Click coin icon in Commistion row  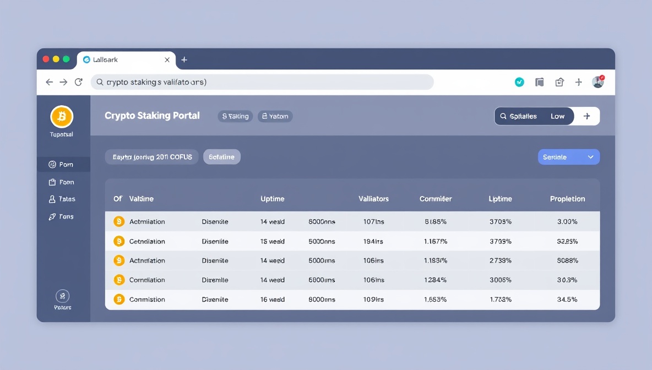119,300
